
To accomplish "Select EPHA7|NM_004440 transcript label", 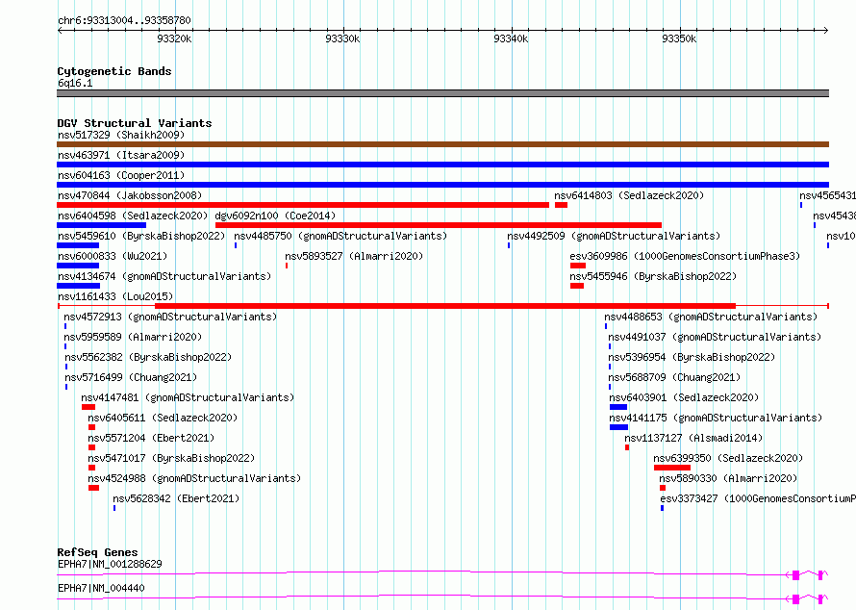I will (x=101, y=588).
